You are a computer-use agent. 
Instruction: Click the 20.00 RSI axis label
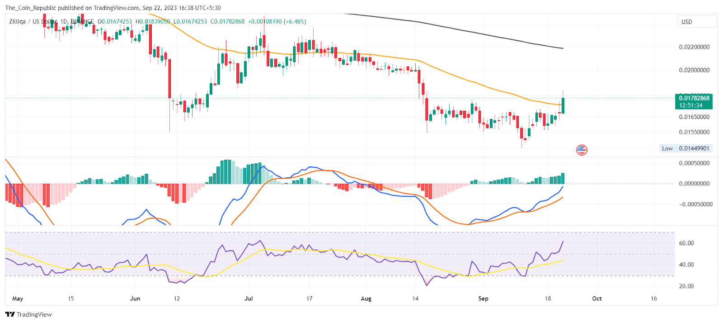click(x=686, y=286)
